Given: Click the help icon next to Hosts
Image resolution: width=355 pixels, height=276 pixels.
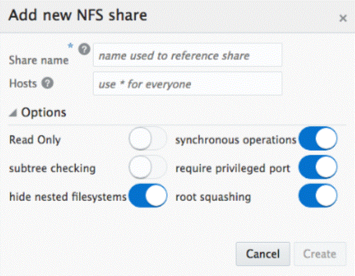Looking at the screenshot, I should coord(48,83).
